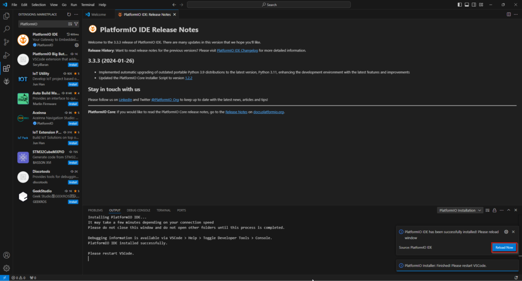Show errors and warnings in status bar
522x281 pixels.
[18, 277]
